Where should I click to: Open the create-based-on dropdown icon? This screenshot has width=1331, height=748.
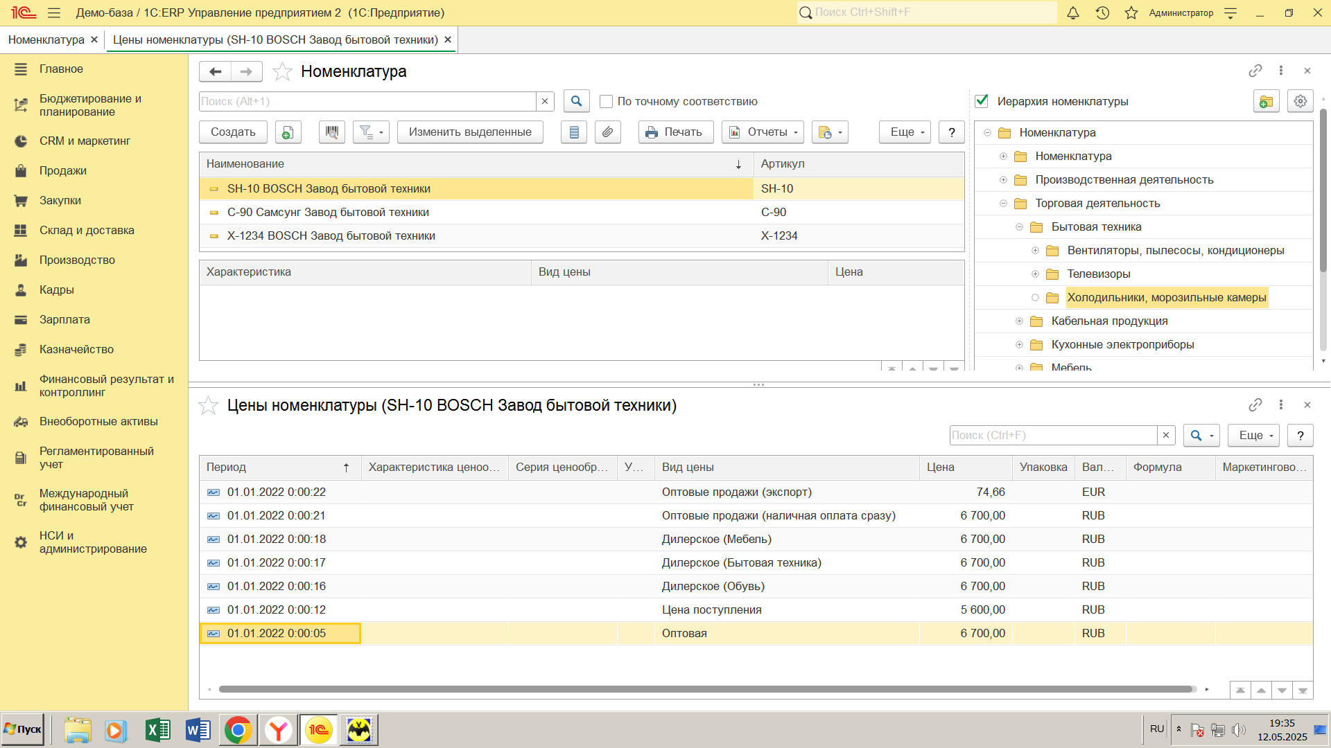[x=830, y=132]
